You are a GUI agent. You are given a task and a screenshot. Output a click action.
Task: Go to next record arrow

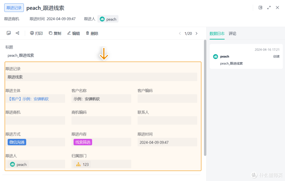(x=197, y=33)
